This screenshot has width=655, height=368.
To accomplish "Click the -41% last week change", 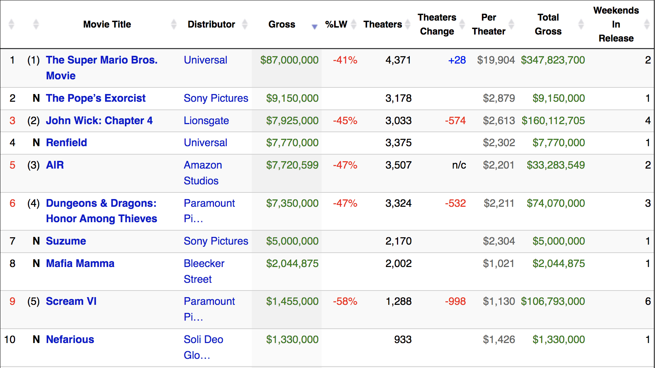I will point(345,60).
